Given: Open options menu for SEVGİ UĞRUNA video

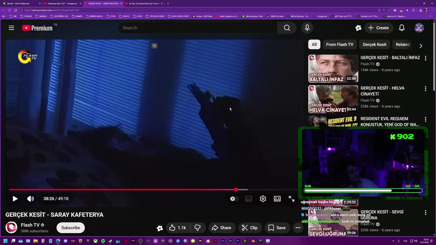Looking at the screenshot, I should click(425, 213).
